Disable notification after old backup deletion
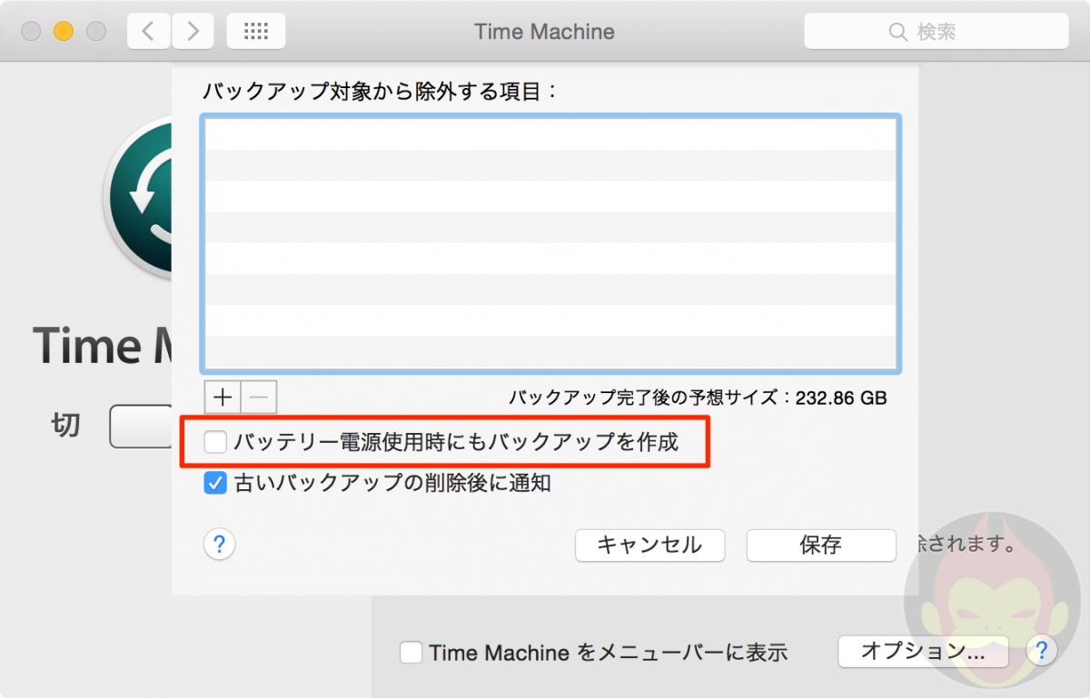Screen dimensions: 1090x698 coord(214,483)
